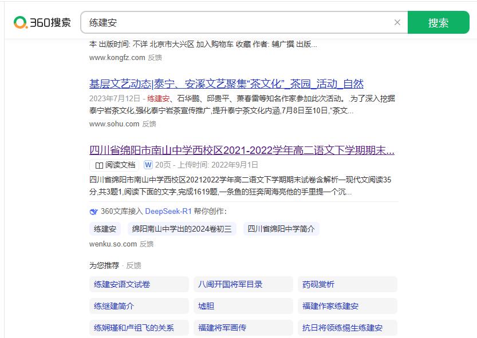Click 反馈 next to www.sohu.com

[149, 124]
